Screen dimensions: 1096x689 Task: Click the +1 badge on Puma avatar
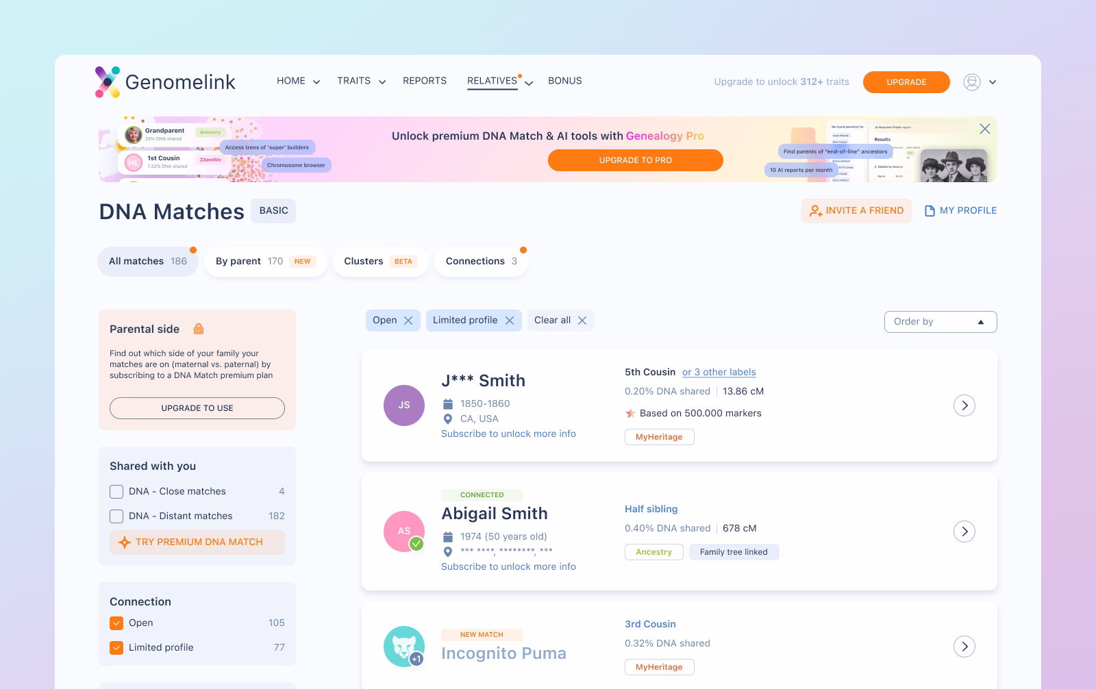[416, 659]
